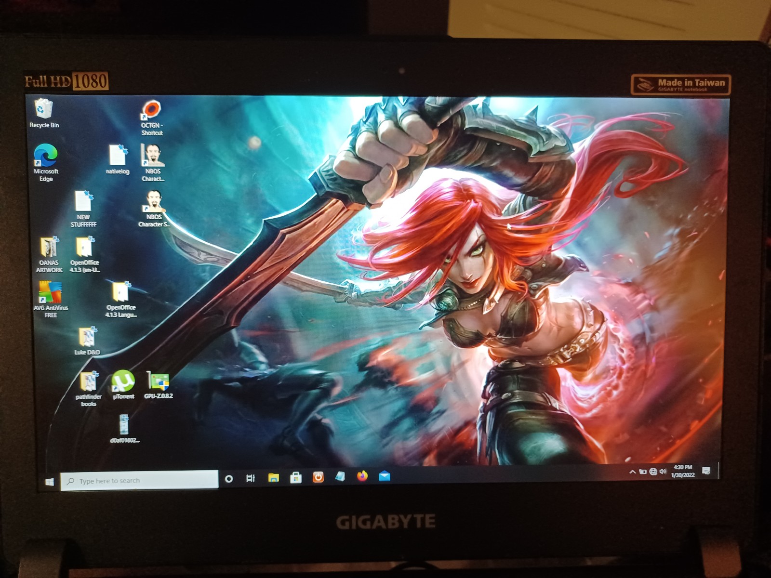
Task: Open the pathfinder books folder
Action: (x=89, y=389)
